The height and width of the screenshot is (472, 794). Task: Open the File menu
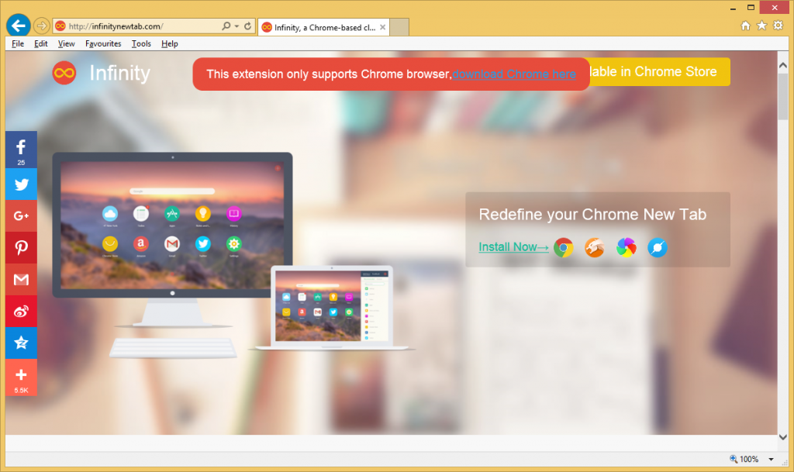tap(18, 43)
